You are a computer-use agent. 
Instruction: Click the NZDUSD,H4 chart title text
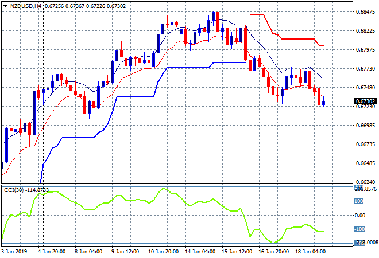(26, 6)
